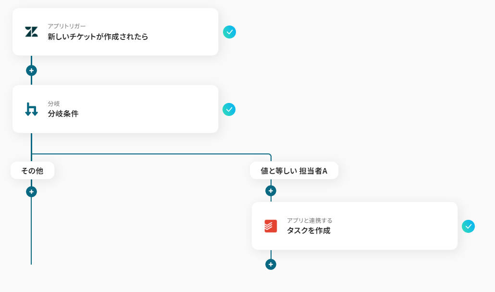
Task: Click the branch arrows icon
Action: pyautogui.click(x=31, y=109)
